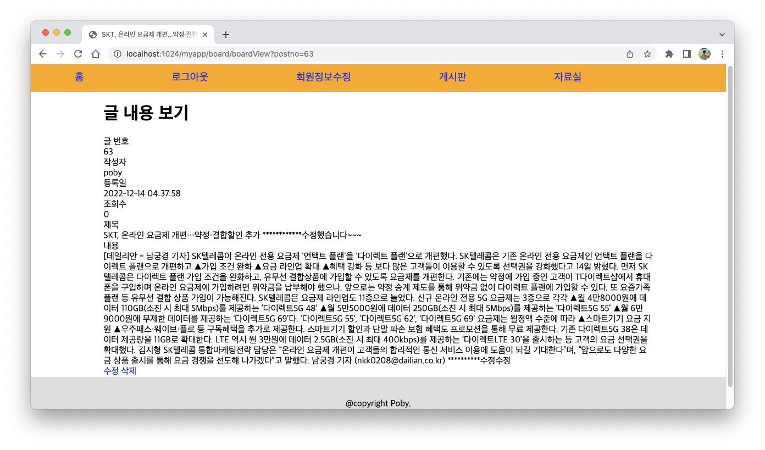Open 회원정보수정 page
This screenshot has height=450, width=765.
[323, 77]
